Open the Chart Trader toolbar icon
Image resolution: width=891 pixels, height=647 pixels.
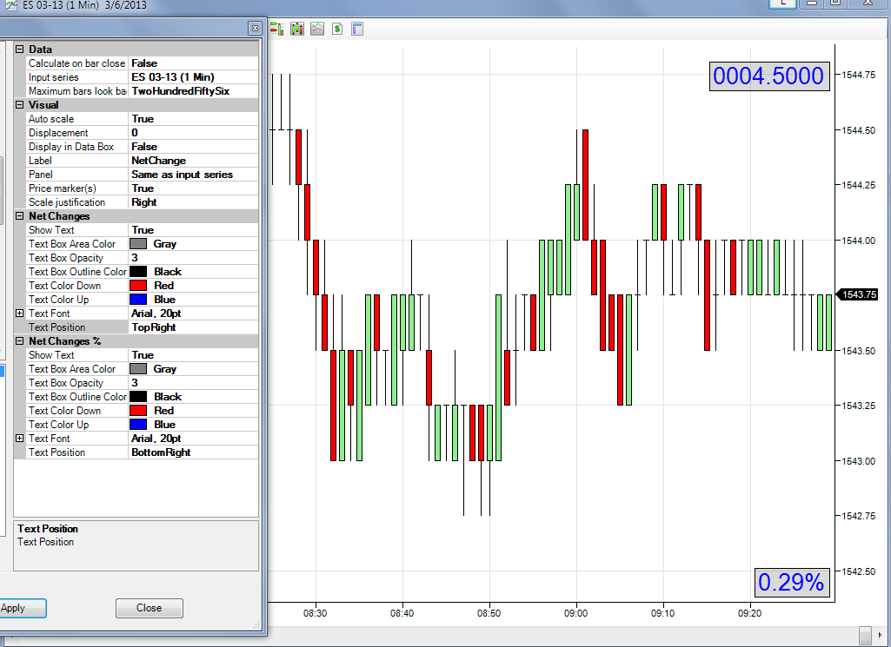(276, 29)
